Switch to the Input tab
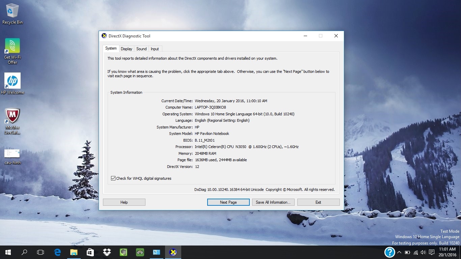This screenshot has height=259, width=461. [155, 49]
